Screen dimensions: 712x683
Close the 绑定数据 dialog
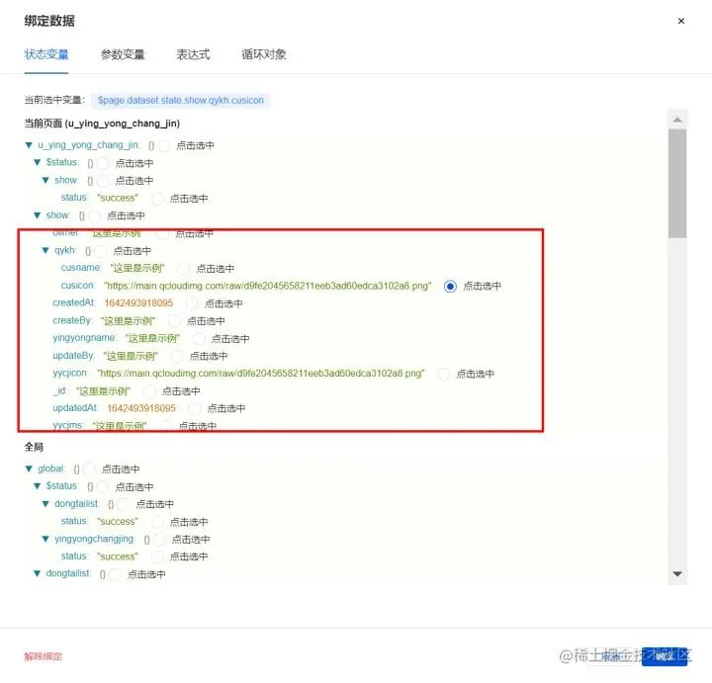pos(680,21)
